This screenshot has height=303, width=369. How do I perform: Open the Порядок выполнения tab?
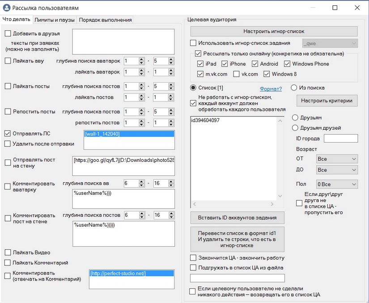[x=106, y=20]
